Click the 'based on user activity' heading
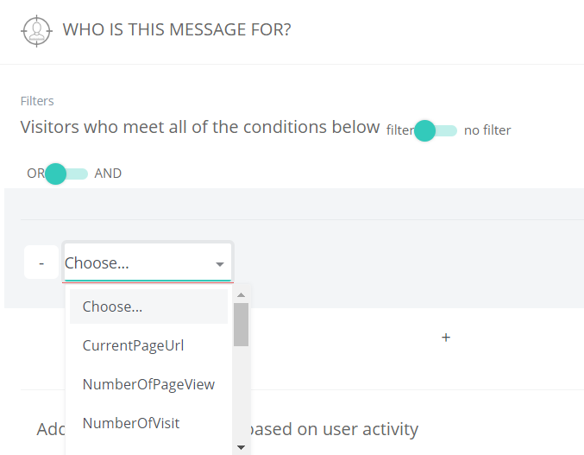Screen dimensions: 584x455 pos(334,429)
